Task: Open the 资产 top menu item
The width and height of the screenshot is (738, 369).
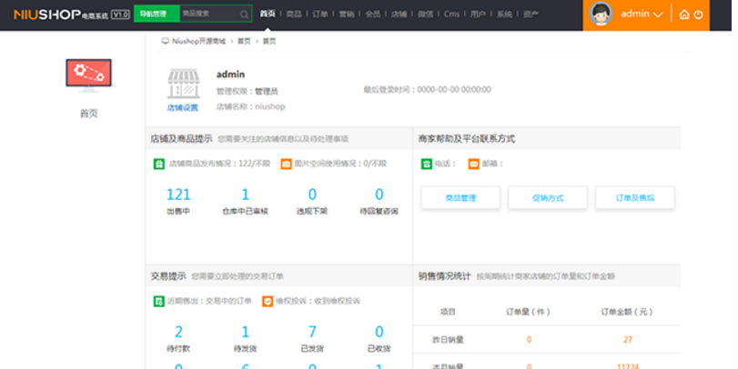Action: click(531, 15)
